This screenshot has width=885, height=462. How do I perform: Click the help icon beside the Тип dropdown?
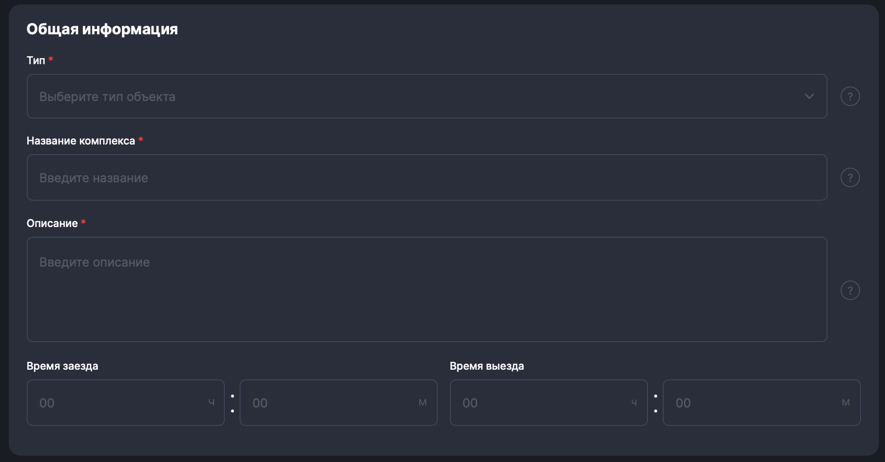pyautogui.click(x=850, y=96)
